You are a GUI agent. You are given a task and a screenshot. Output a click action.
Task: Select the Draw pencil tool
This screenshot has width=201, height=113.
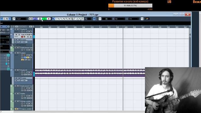tap(74, 19)
